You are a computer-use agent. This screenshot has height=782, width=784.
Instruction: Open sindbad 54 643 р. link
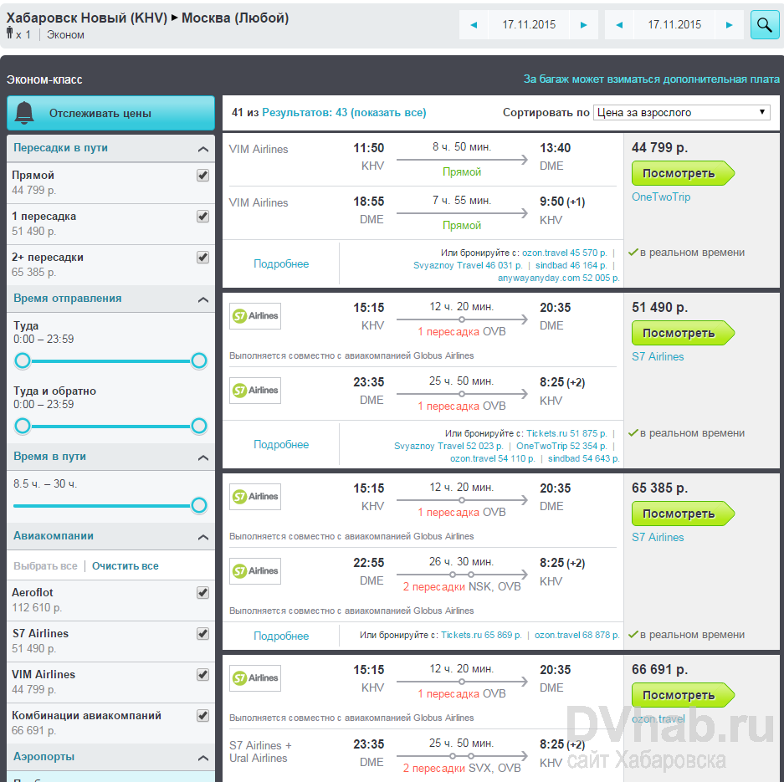click(x=584, y=458)
